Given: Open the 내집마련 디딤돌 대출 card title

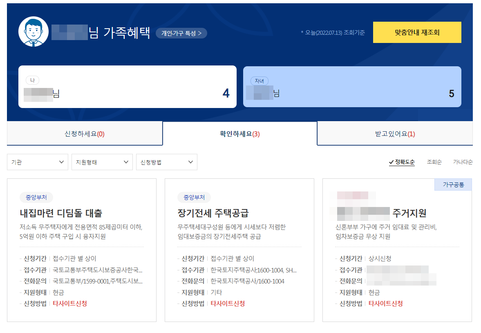Looking at the screenshot, I should point(61,213).
